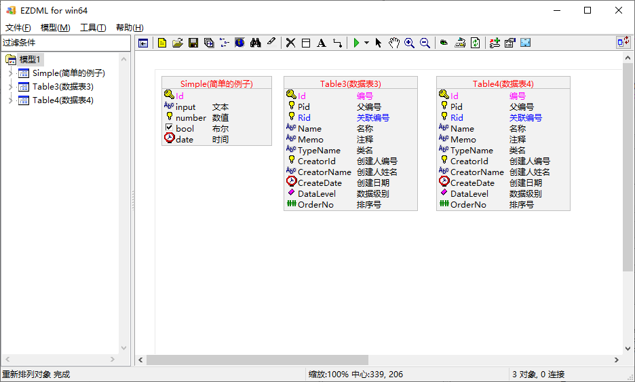The image size is (635, 382).
Task: Open the 模型(M) menu
Action: [56, 28]
